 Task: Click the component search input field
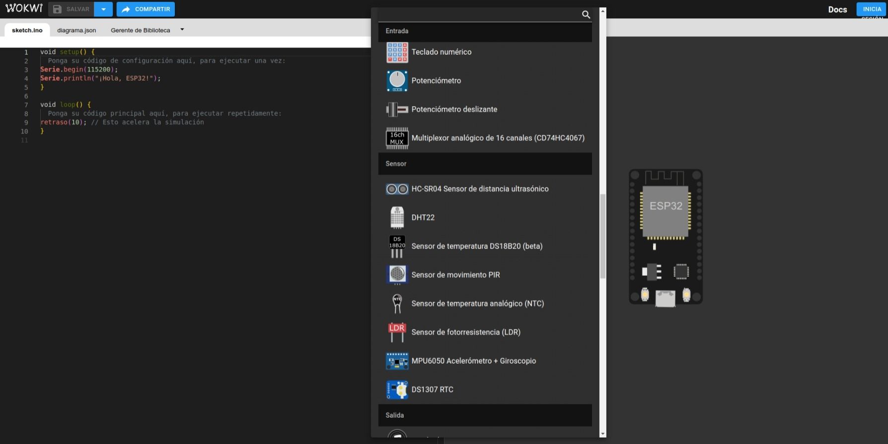pyautogui.click(x=479, y=14)
